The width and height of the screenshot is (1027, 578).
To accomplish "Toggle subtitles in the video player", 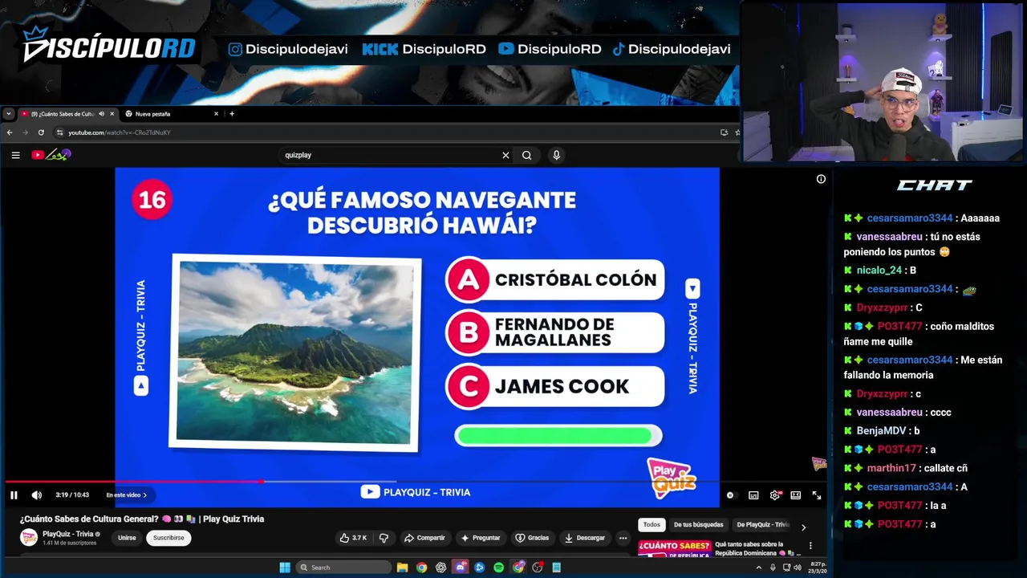I will tap(753, 495).
